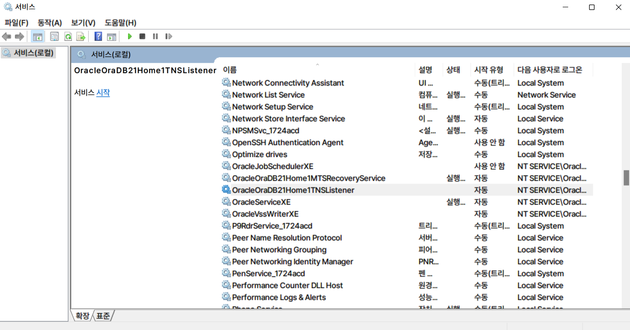This screenshot has width=630, height=330.
Task: Open the Help question mark icon
Action: pyautogui.click(x=98, y=36)
